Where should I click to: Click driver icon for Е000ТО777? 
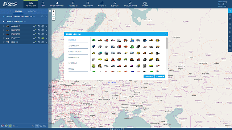39,34
